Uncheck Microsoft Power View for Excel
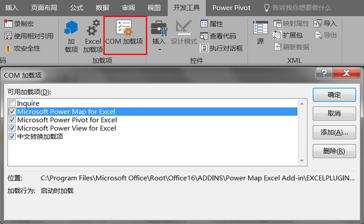Image resolution: width=364 pixels, height=224 pixels. (x=12, y=128)
